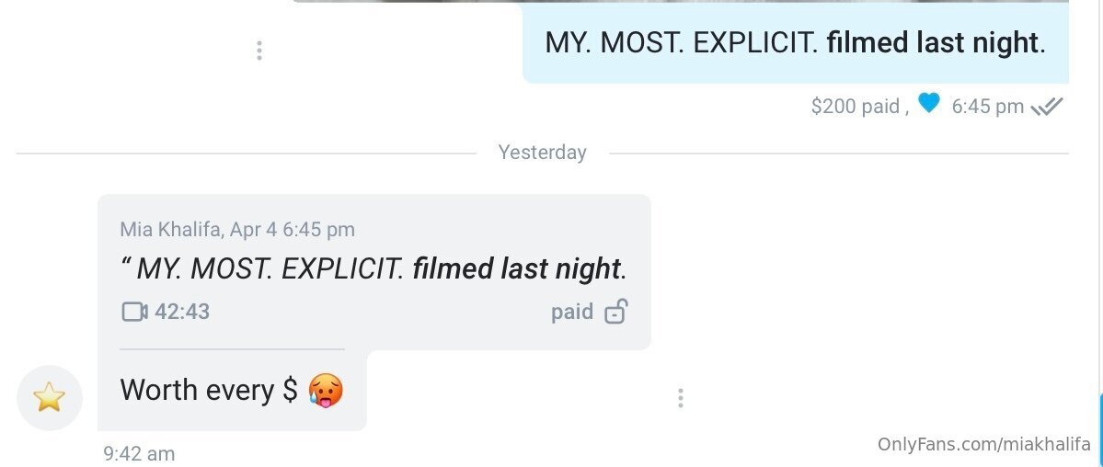Open the star avatar profile
1103x467 pixels.
[50, 397]
